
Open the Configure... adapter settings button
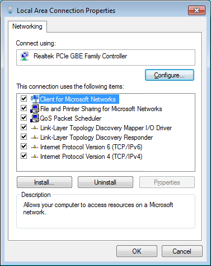click(170, 75)
